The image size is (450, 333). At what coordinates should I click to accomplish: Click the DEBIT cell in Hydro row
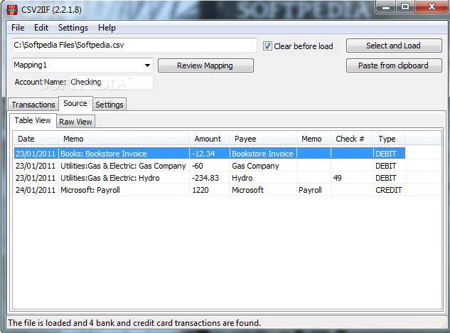[389, 178]
